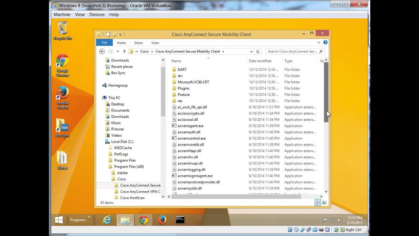Image resolution: width=419 pixels, height=236 pixels.
Task: Go up one folder level
Action: click(x=124, y=51)
